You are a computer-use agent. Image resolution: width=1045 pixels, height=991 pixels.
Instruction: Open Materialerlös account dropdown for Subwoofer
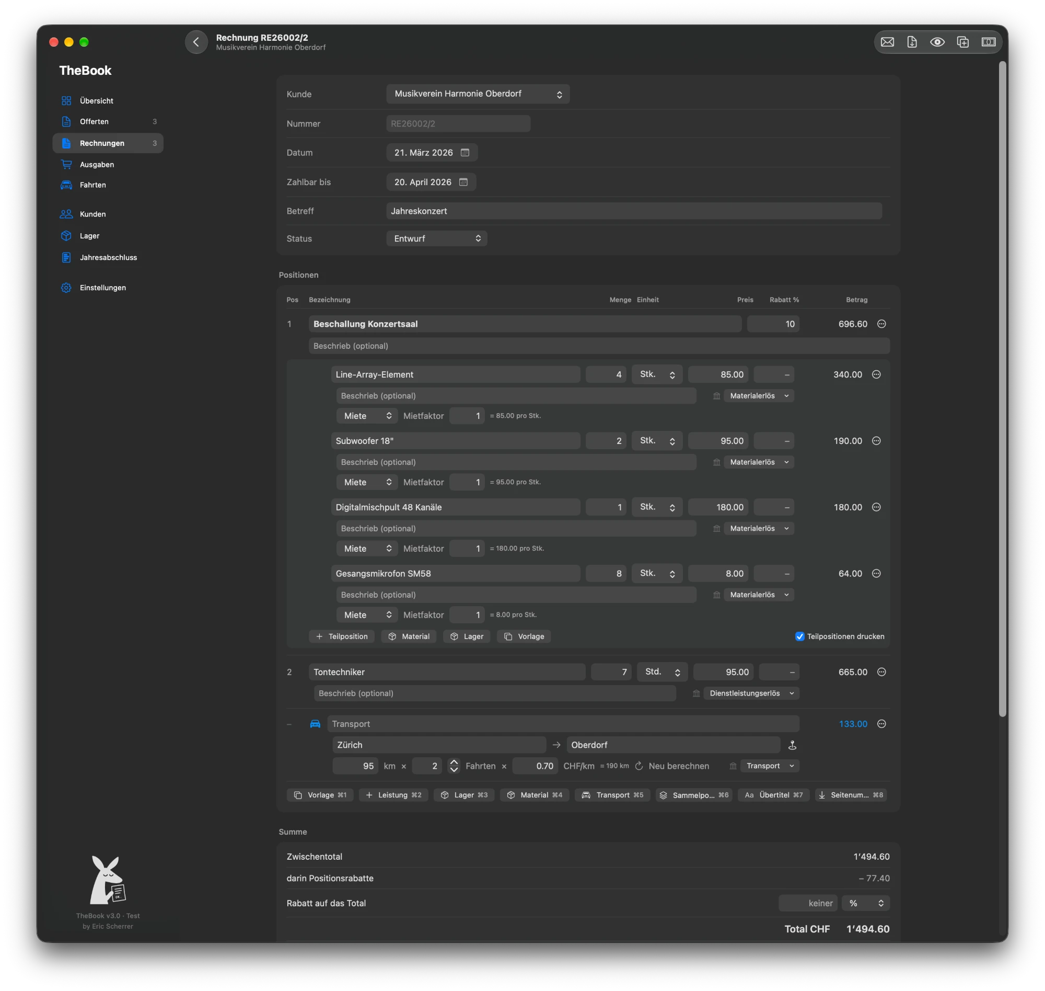tap(759, 462)
